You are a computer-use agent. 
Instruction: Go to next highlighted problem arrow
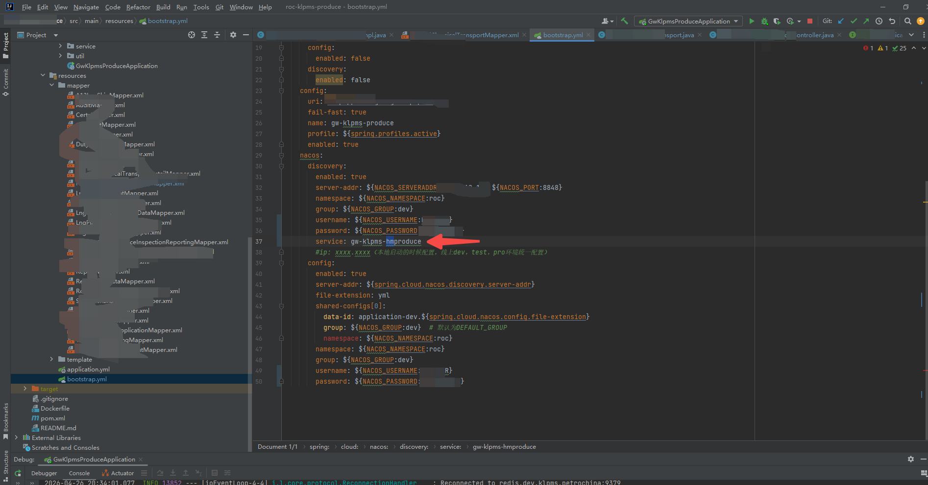[x=924, y=48]
